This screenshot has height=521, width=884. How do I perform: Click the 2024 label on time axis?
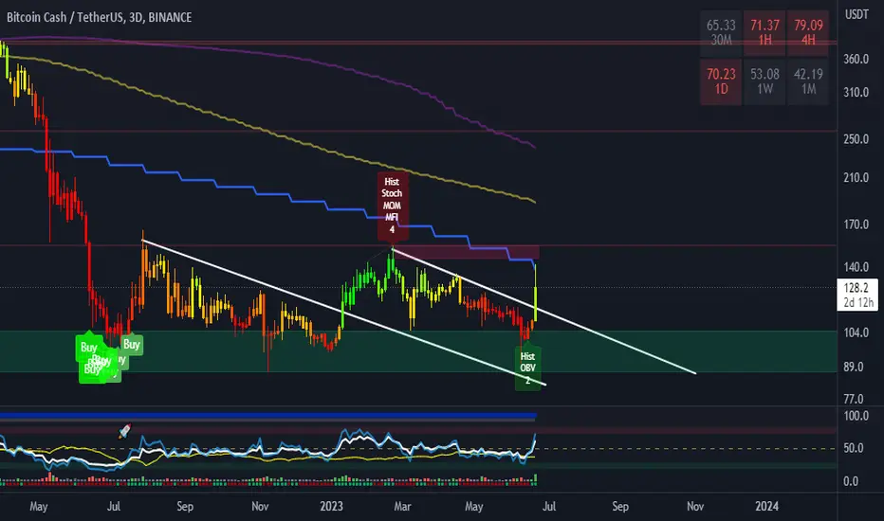click(766, 507)
